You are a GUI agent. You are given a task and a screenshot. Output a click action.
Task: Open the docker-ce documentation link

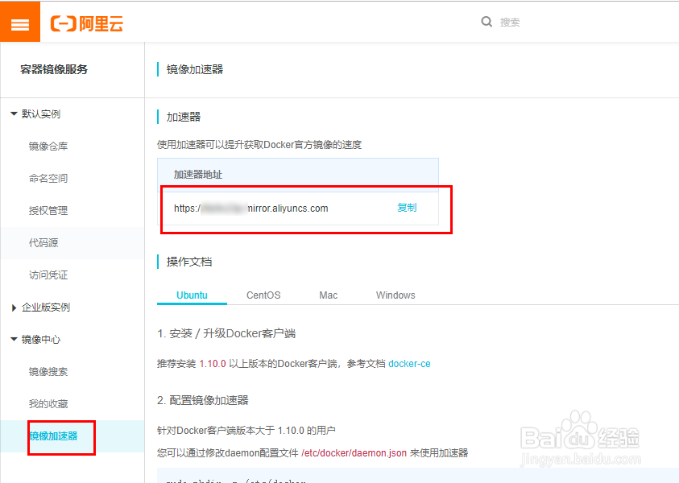409,364
